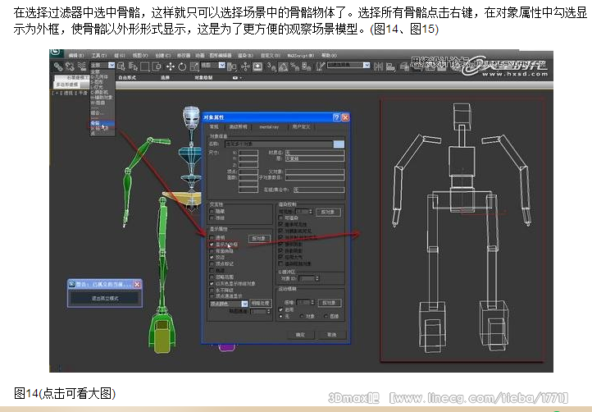Click 按对象 button in Rendering Control
Image resolution: width=592 pixels, height=412 pixels.
[328, 212]
